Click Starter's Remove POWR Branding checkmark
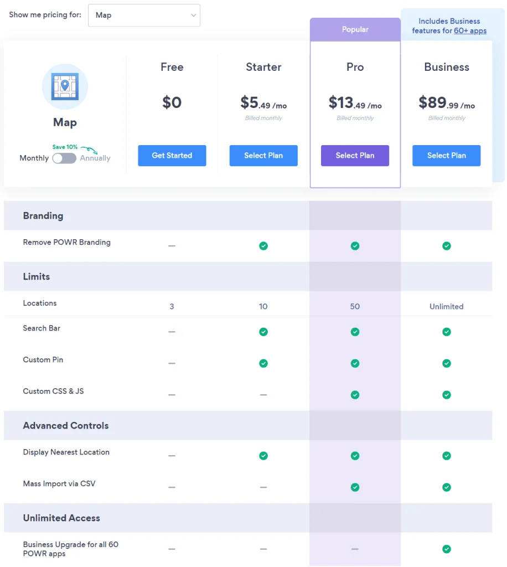This screenshot has width=507, height=567. (x=263, y=246)
